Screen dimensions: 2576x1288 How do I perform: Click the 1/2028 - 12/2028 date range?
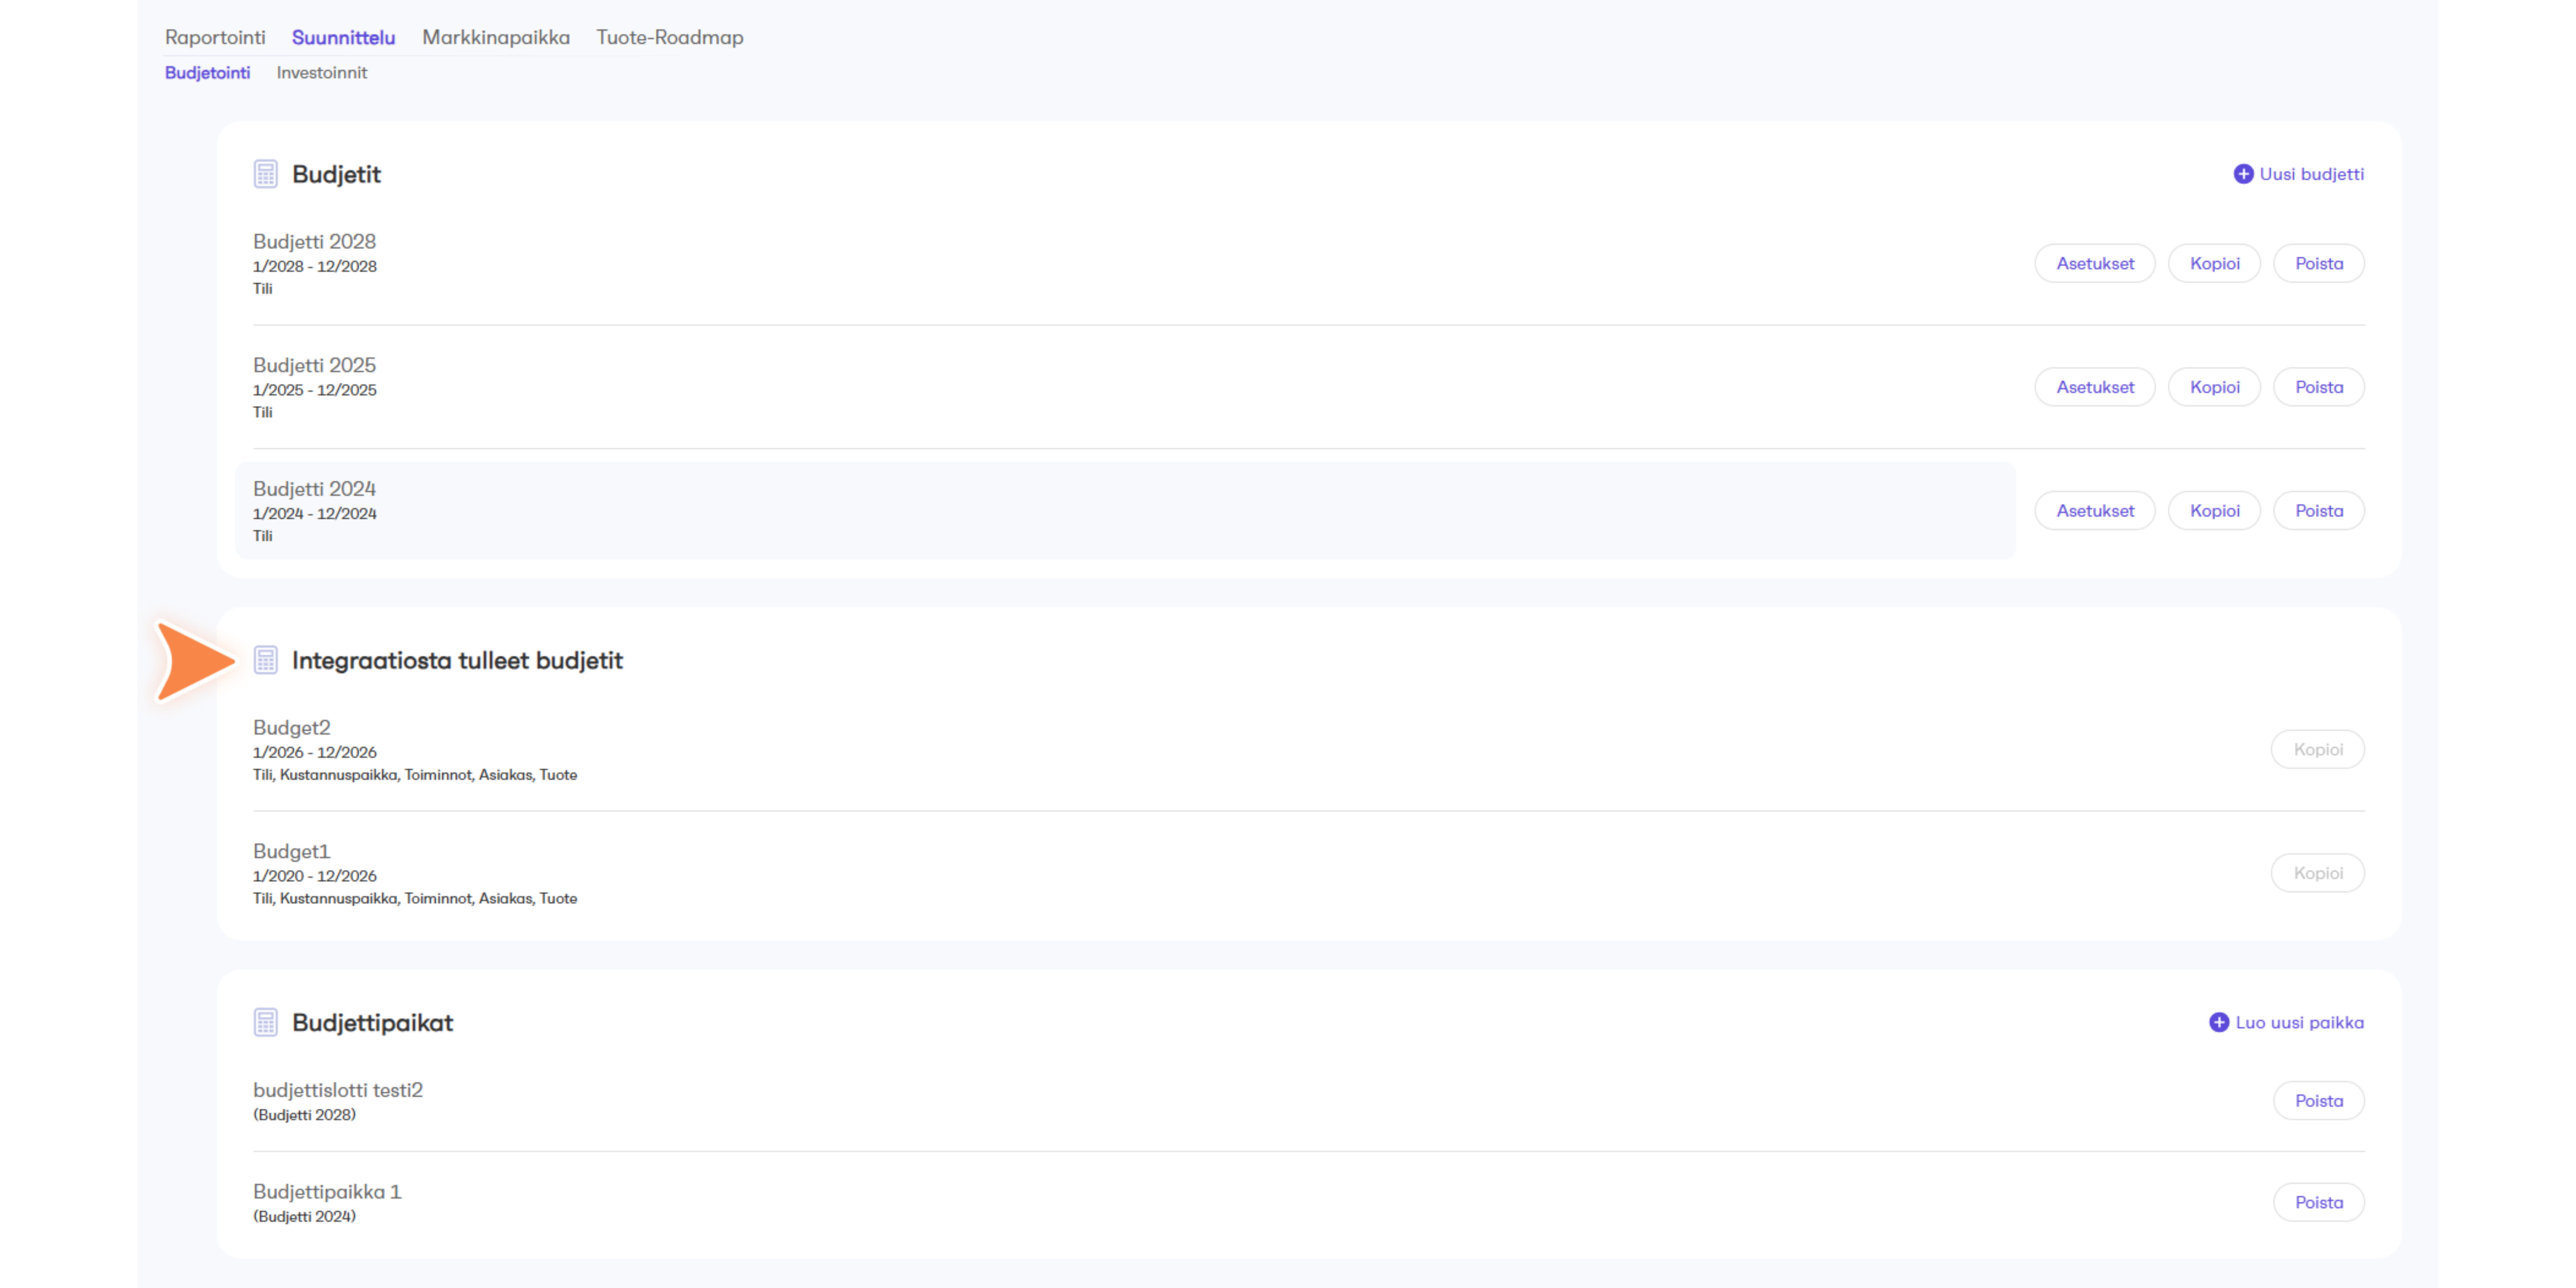(x=315, y=266)
